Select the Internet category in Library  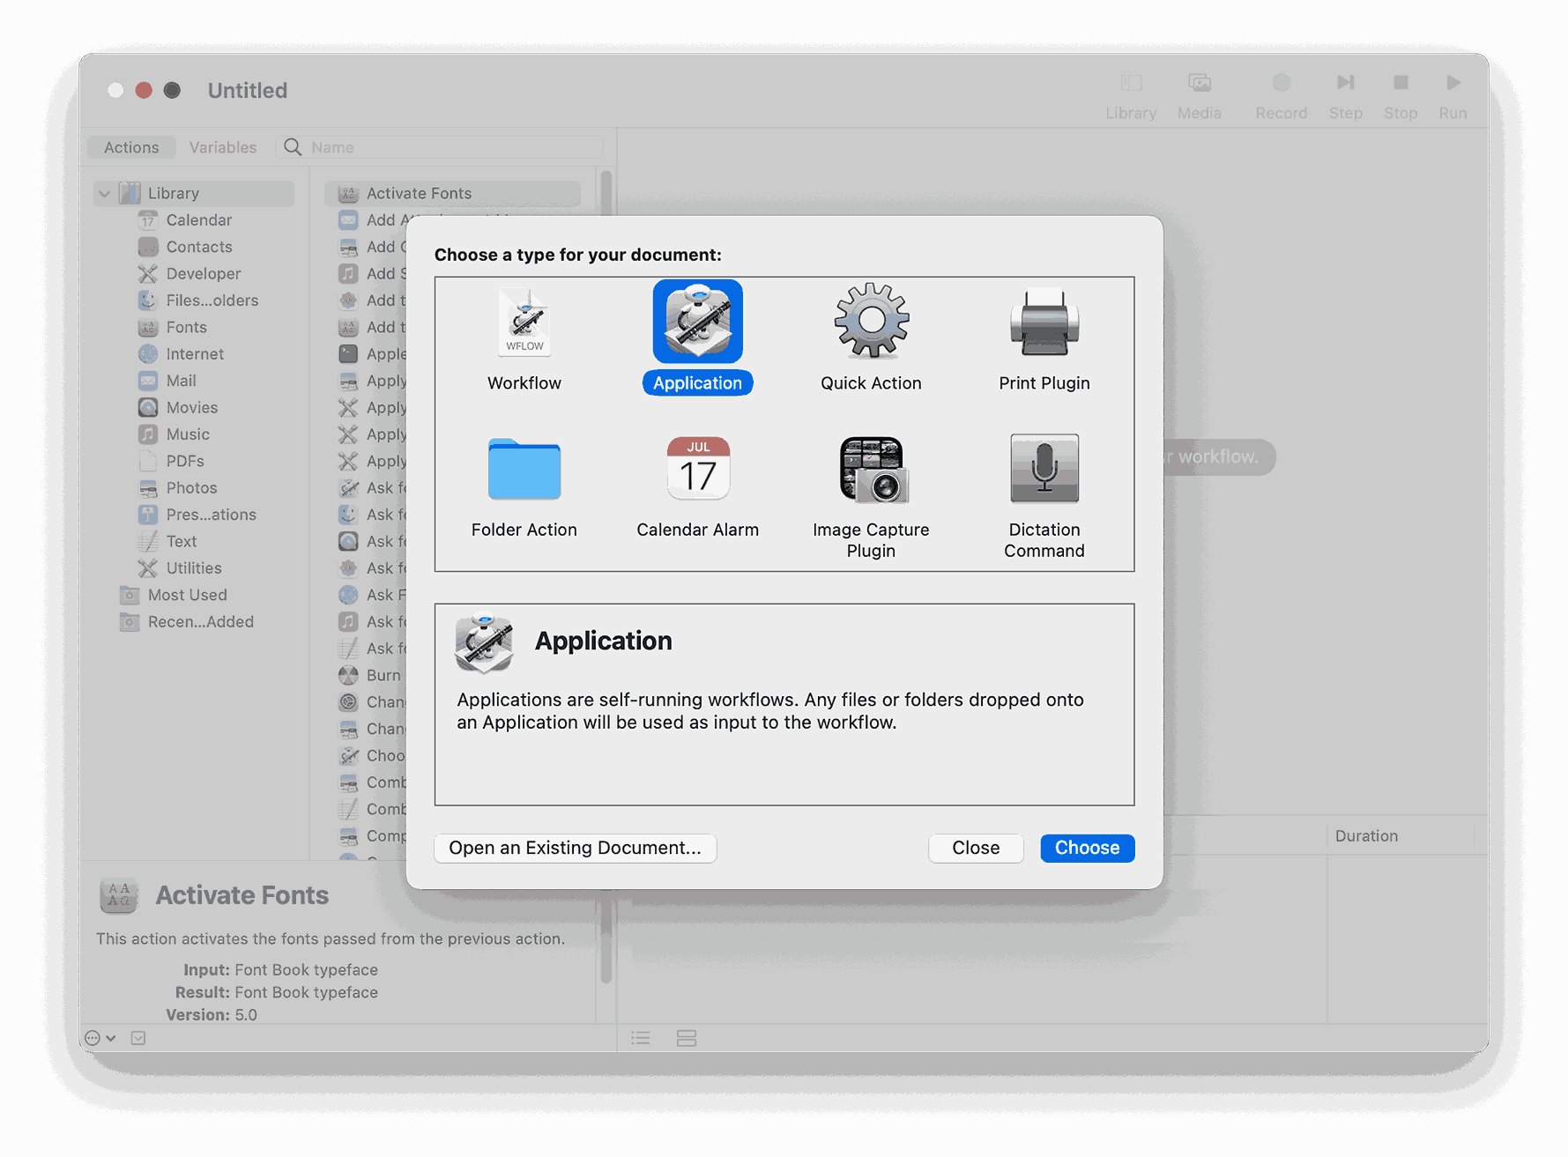194,354
